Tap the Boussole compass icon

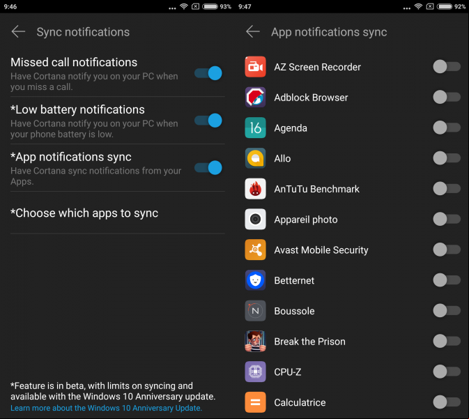click(x=255, y=311)
